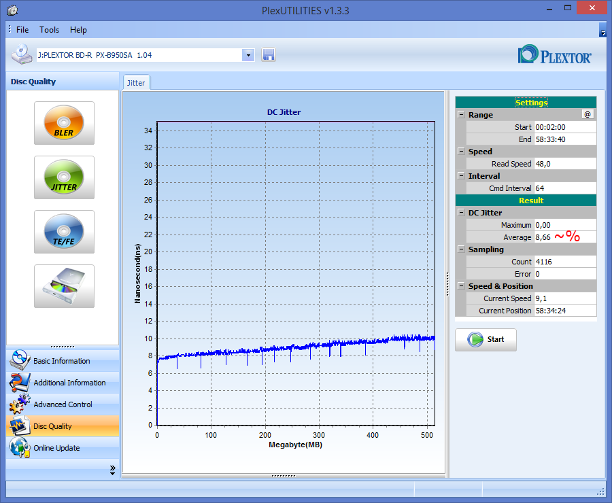The height and width of the screenshot is (503, 612).
Task: Click the Additional Information icon
Action: pyautogui.click(x=20, y=383)
